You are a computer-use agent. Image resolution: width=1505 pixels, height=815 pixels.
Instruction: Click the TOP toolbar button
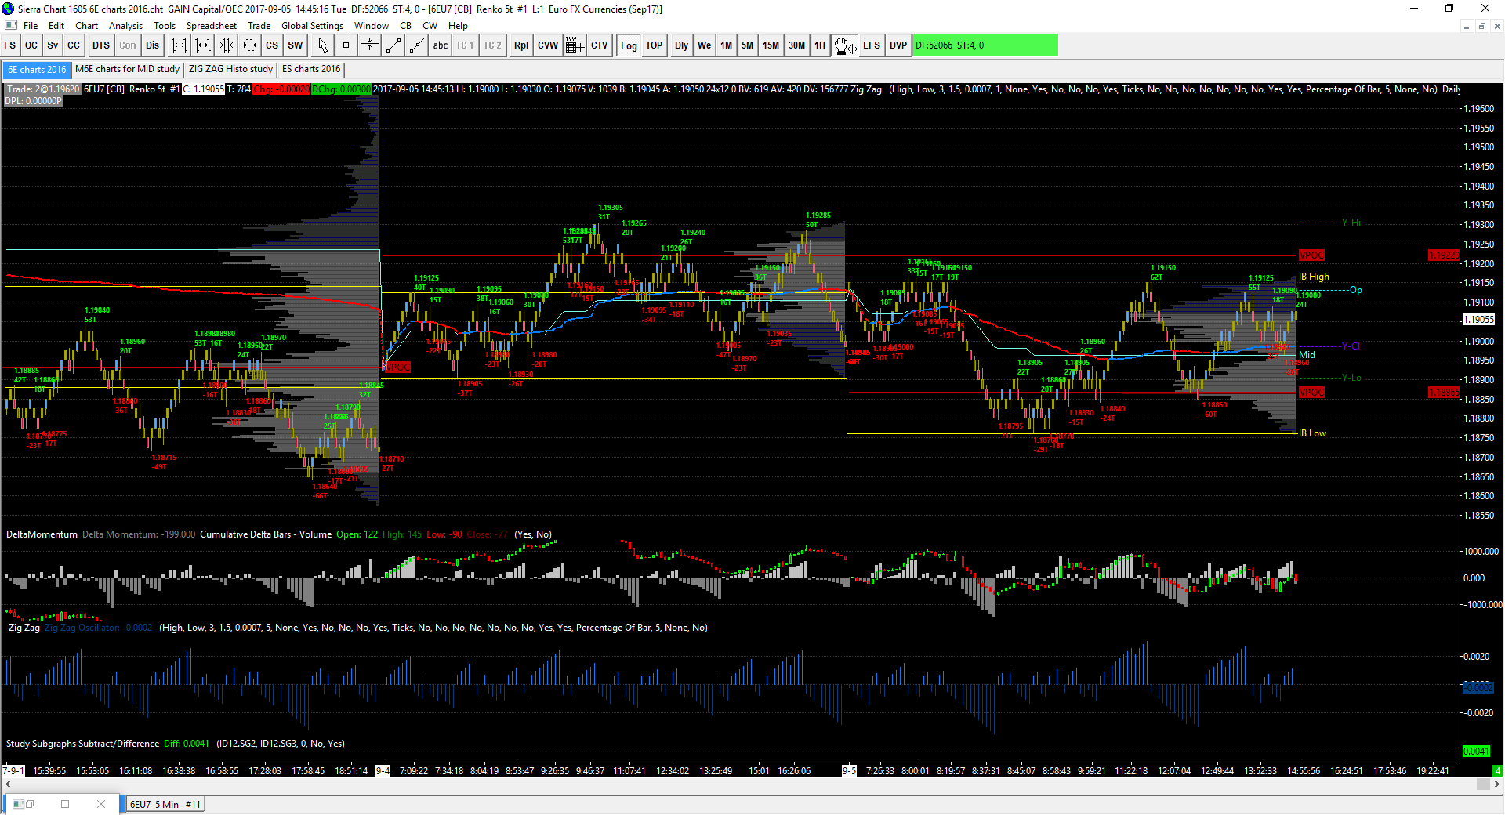pos(654,45)
